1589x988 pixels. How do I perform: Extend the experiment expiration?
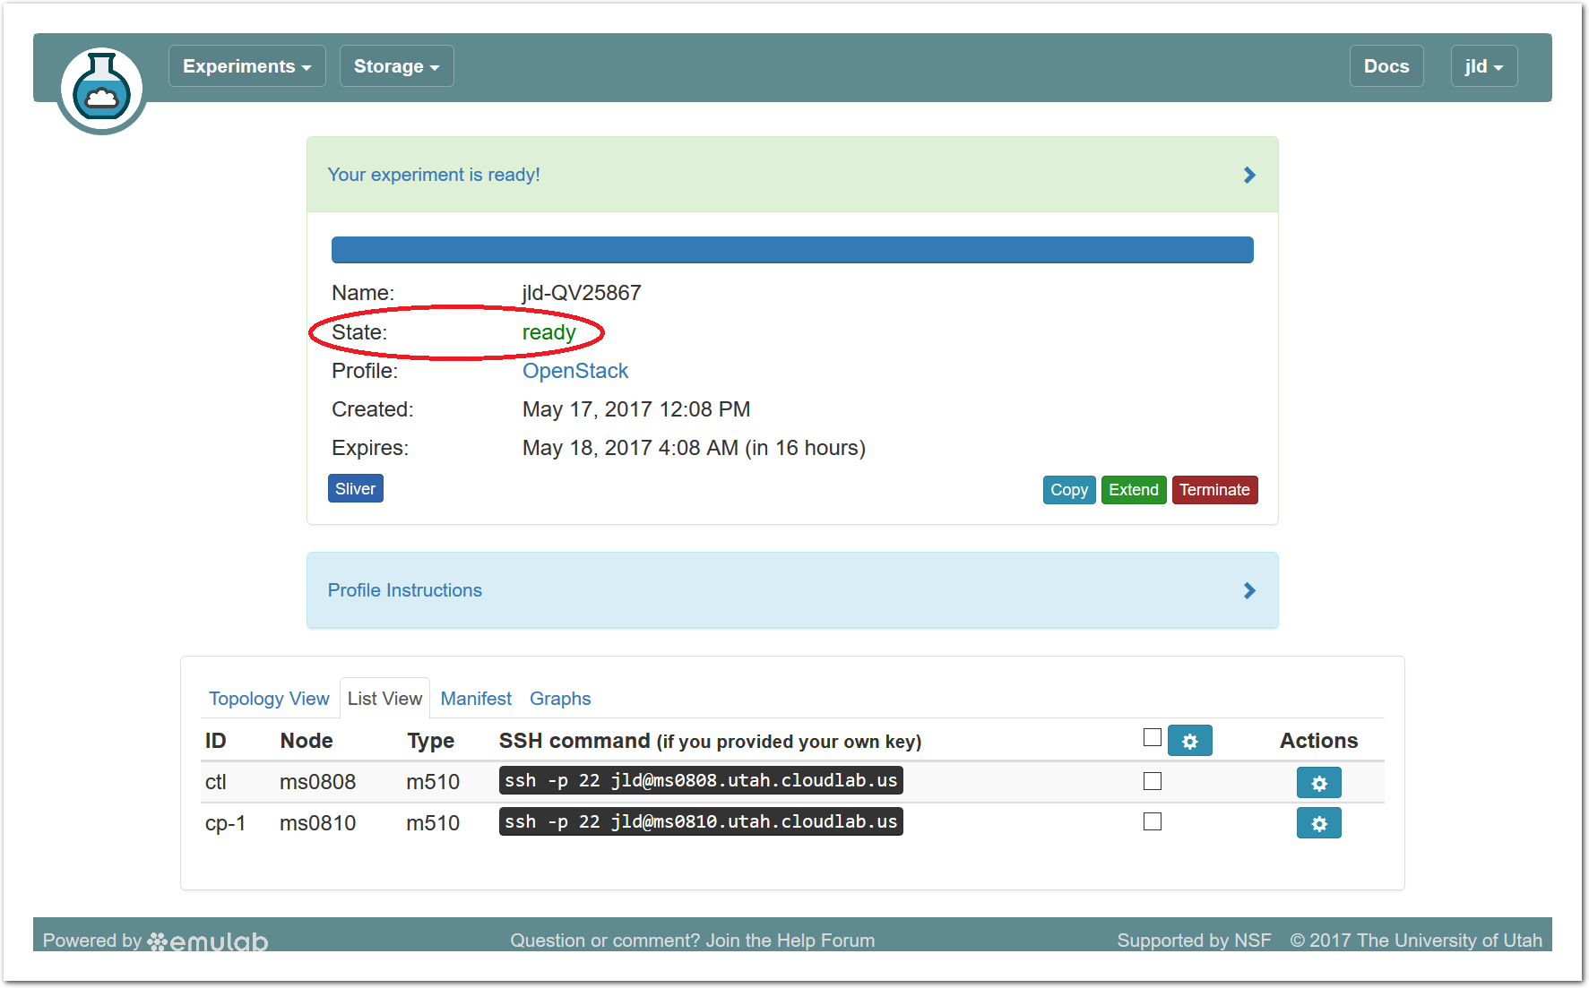point(1134,490)
